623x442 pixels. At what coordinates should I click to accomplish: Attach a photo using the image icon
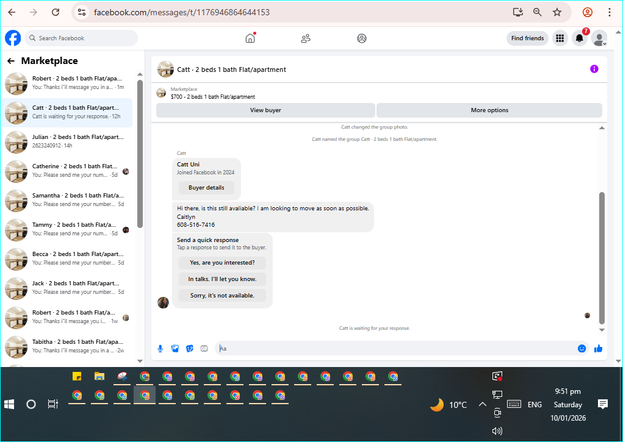coord(175,348)
